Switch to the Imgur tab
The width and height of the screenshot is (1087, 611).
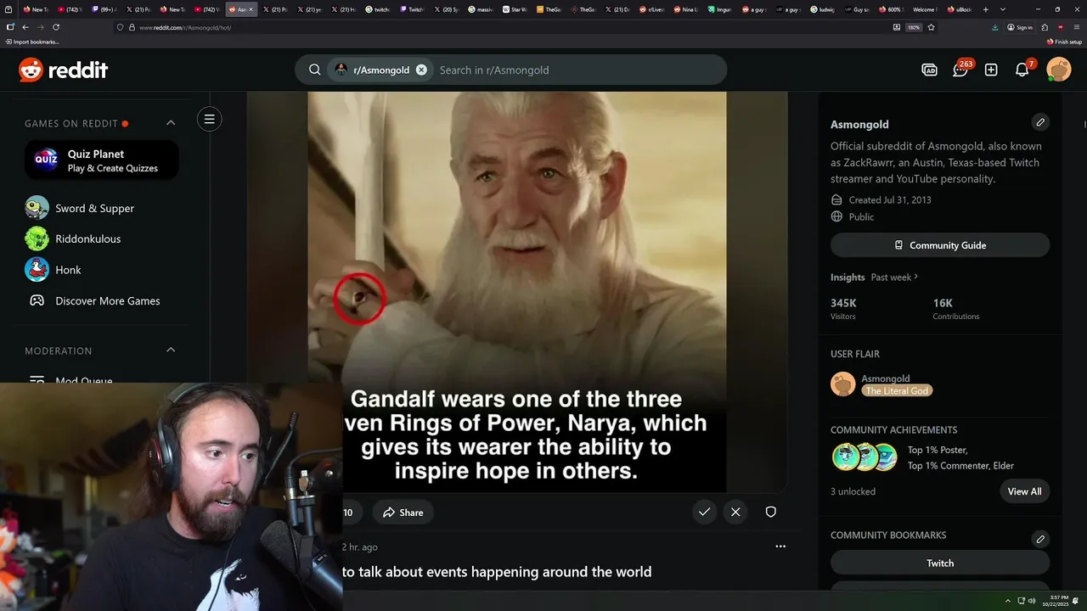[x=718, y=9]
